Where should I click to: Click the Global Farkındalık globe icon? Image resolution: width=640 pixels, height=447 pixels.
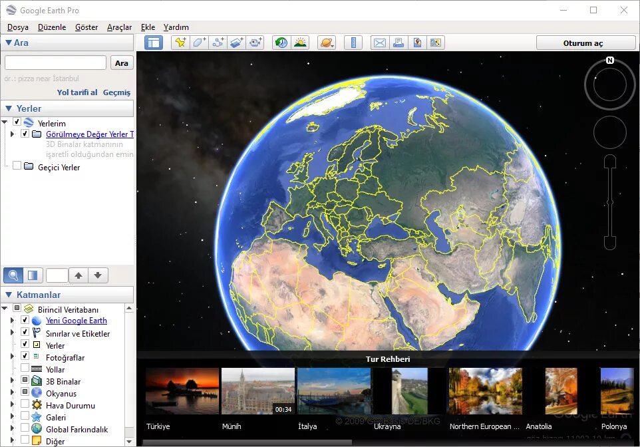[37, 428]
